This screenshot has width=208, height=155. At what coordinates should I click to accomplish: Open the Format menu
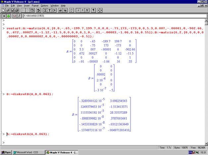[x=35, y=6]
